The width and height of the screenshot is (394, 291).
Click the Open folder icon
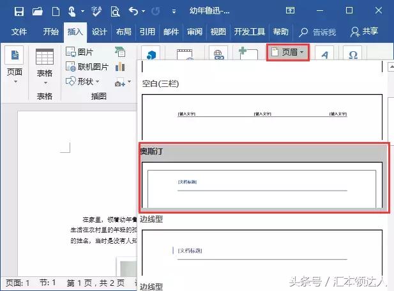click(x=37, y=12)
